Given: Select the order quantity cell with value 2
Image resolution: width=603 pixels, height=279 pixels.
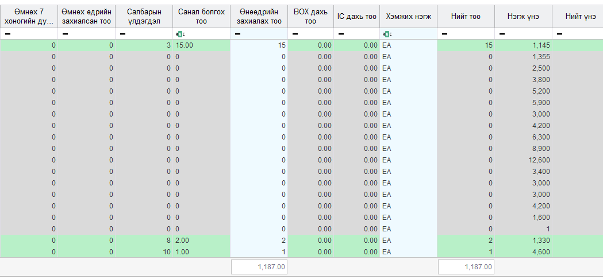Looking at the screenshot, I should pos(259,241).
